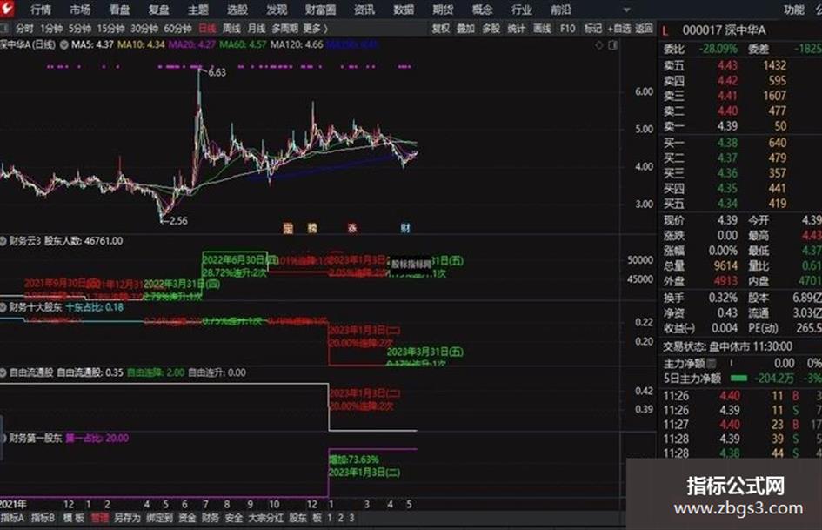The width and height of the screenshot is (822, 530).
Task: Select the 1分钟 period
Action: 51,29
